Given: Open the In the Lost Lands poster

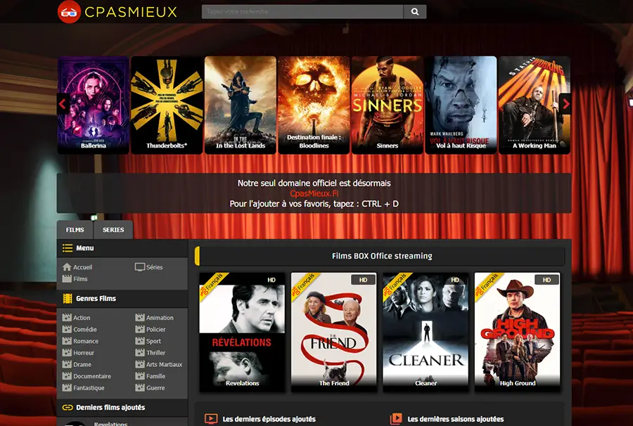Looking at the screenshot, I should click(241, 105).
